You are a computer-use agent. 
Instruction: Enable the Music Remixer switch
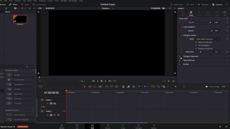tap(180, 60)
